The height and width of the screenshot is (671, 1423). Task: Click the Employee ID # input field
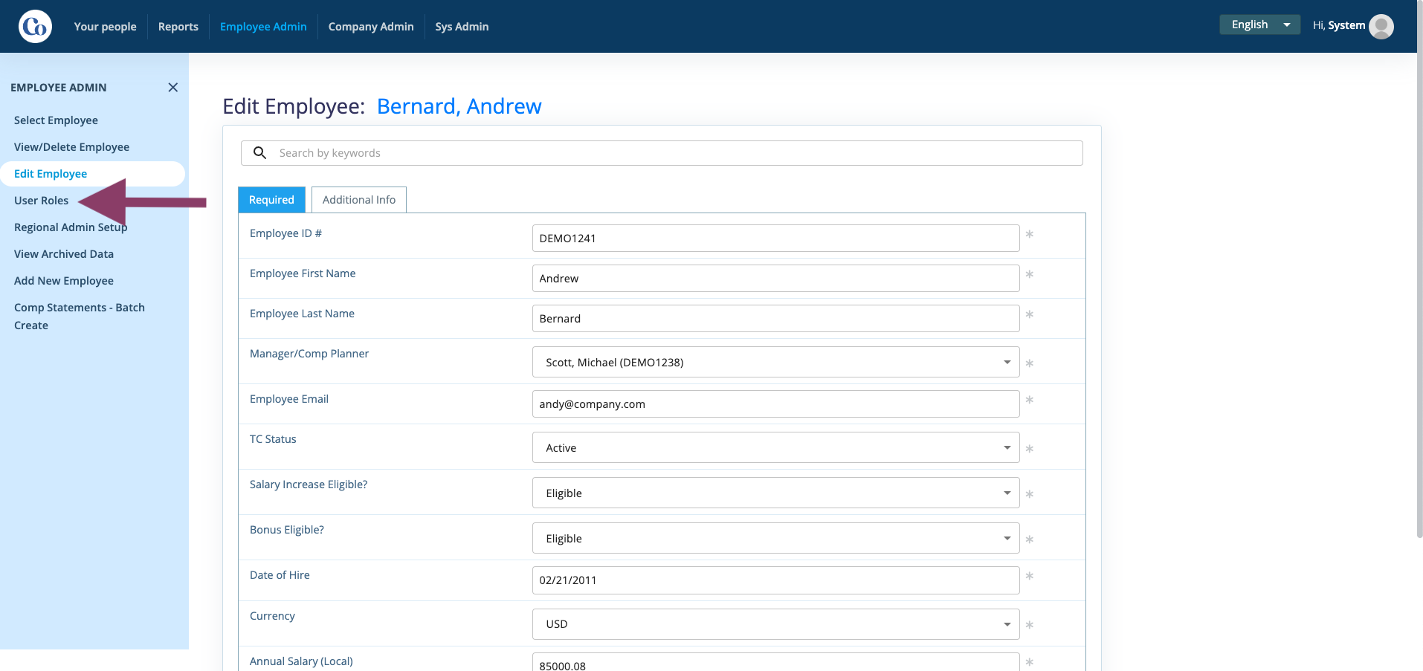tap(775, 239)
